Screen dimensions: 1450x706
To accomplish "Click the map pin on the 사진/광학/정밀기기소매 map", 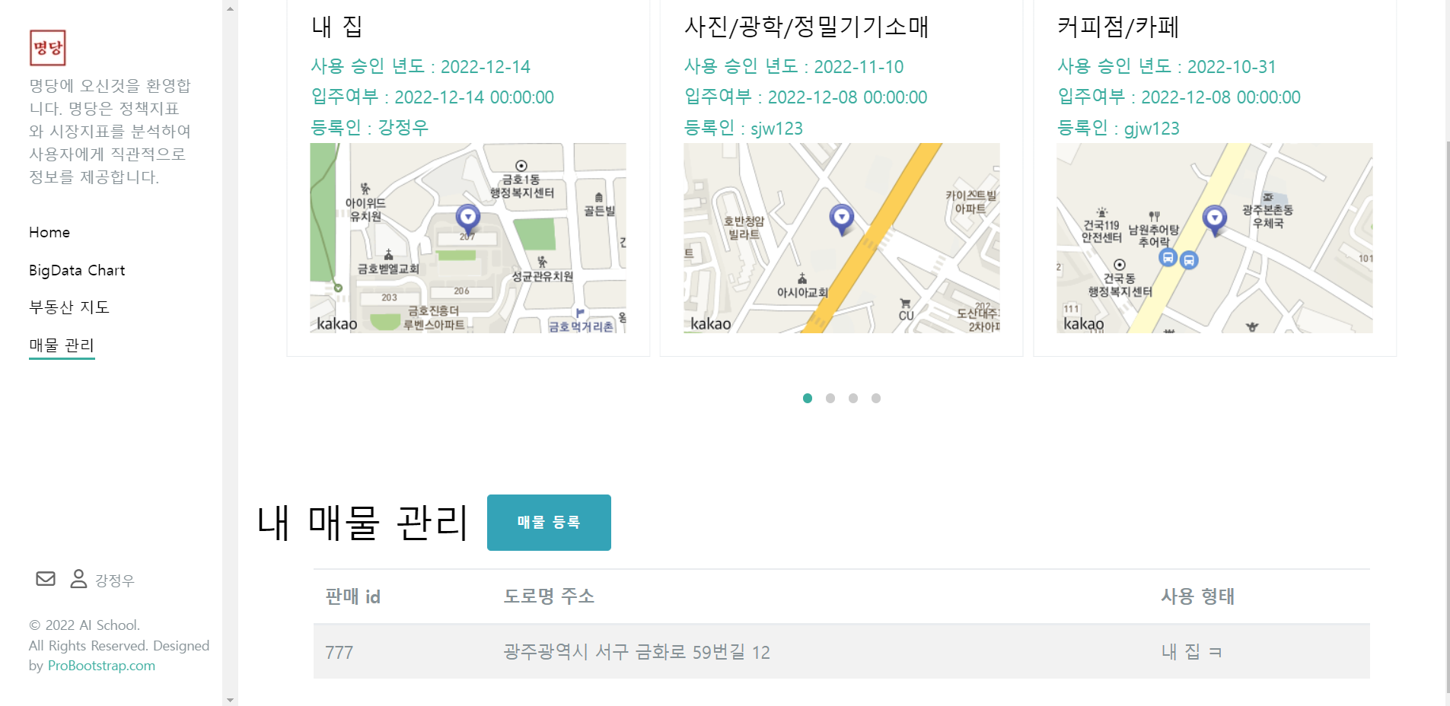I will click(841, 218).
